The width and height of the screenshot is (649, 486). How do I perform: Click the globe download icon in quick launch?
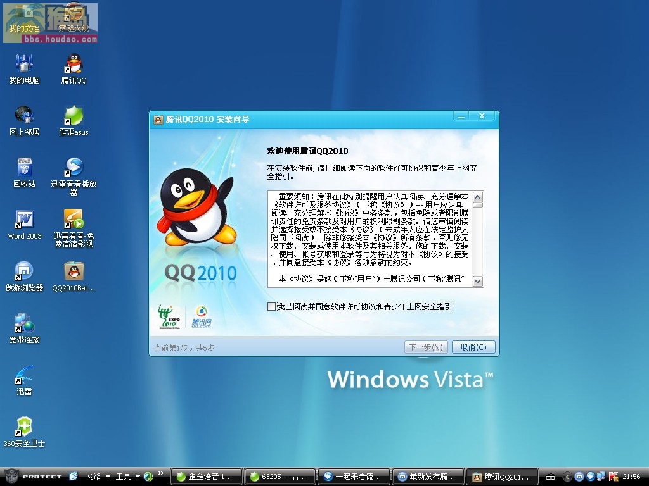[148, 477]
